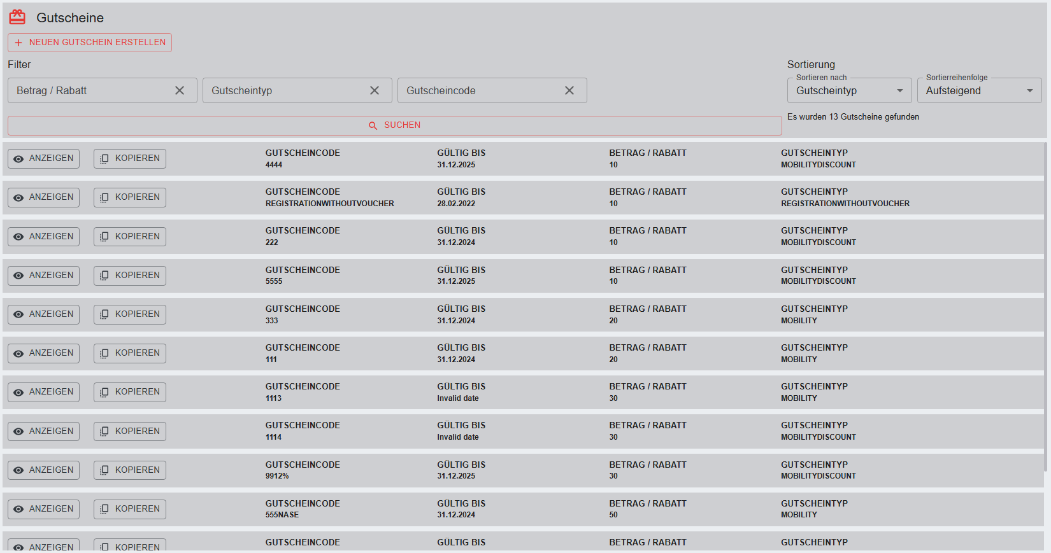Clear the Gutscheincode filter via X icon
This screenshot has width=1051, height=553.
click(569, 90)
